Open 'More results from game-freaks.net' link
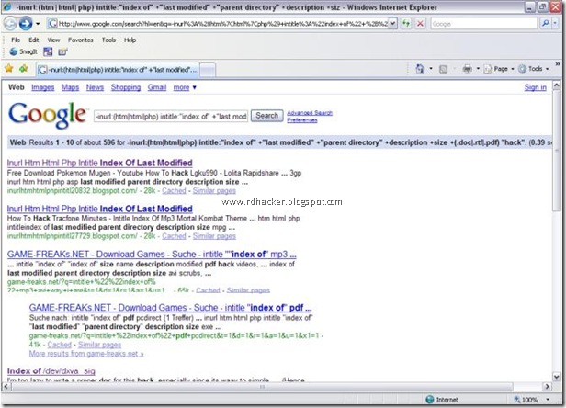Screen dimensions: 566x408 86,354
